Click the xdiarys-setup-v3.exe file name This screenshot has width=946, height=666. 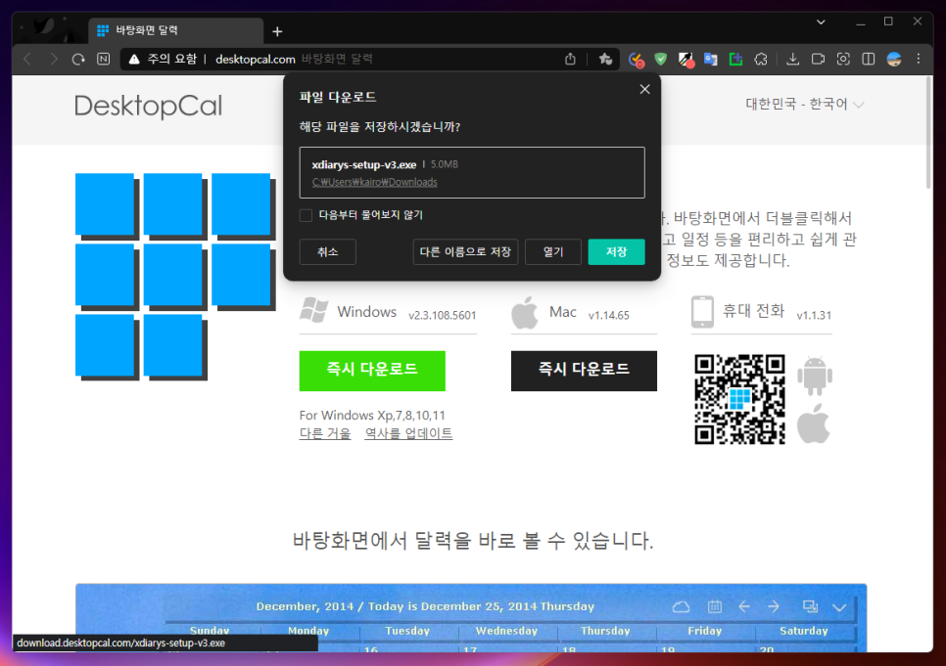(x=363, y=164)
